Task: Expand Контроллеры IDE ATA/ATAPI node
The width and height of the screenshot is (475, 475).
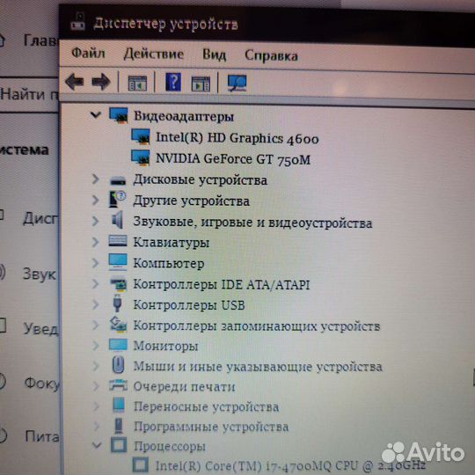Action: (x=95, y=283)
